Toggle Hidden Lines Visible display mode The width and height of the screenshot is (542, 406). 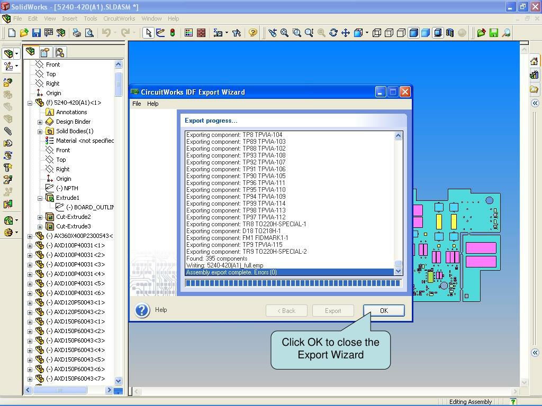point(389,33)
